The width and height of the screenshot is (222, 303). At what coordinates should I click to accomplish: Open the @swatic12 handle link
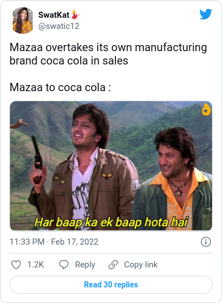point(59,26)
